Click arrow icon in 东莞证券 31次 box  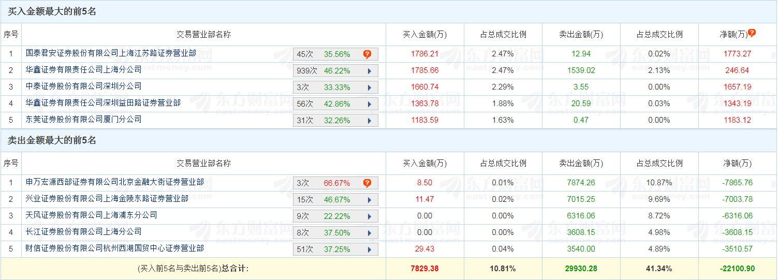(x=370, y=121)
